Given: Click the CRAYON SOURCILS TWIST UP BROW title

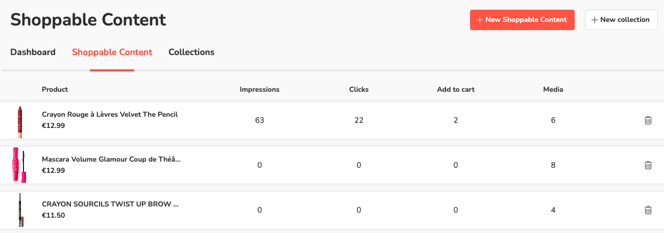Looking at the screenshot, I should click(110, 204).
